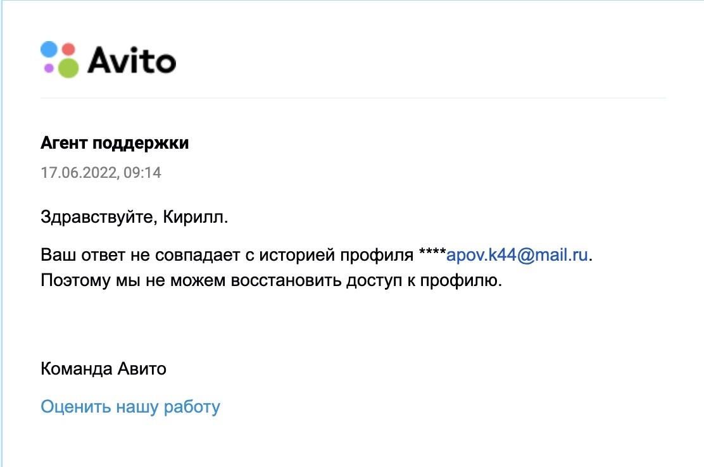Screen dimensions: 704x467
Task: Open the apov.k44@mail.ru email link
Action: click(518, 256)
